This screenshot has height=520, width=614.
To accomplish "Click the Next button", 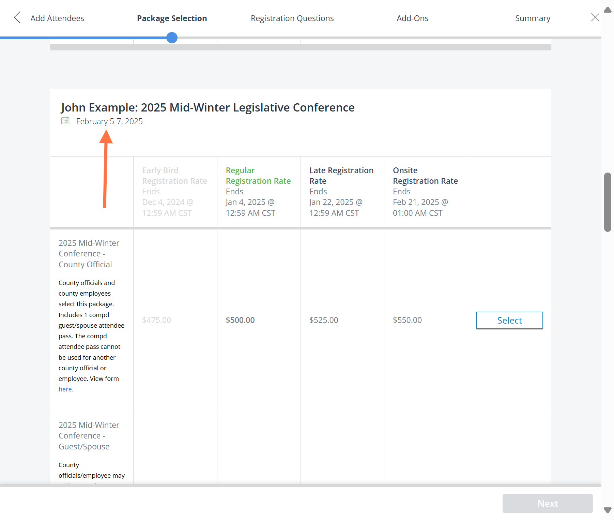I will [547, 503].
